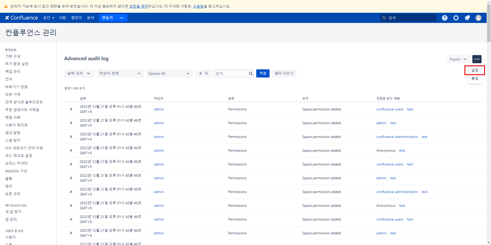Click the 적용 apply button
The height and width of the screenshot is (245, 491).
click(x=263, y=73)
